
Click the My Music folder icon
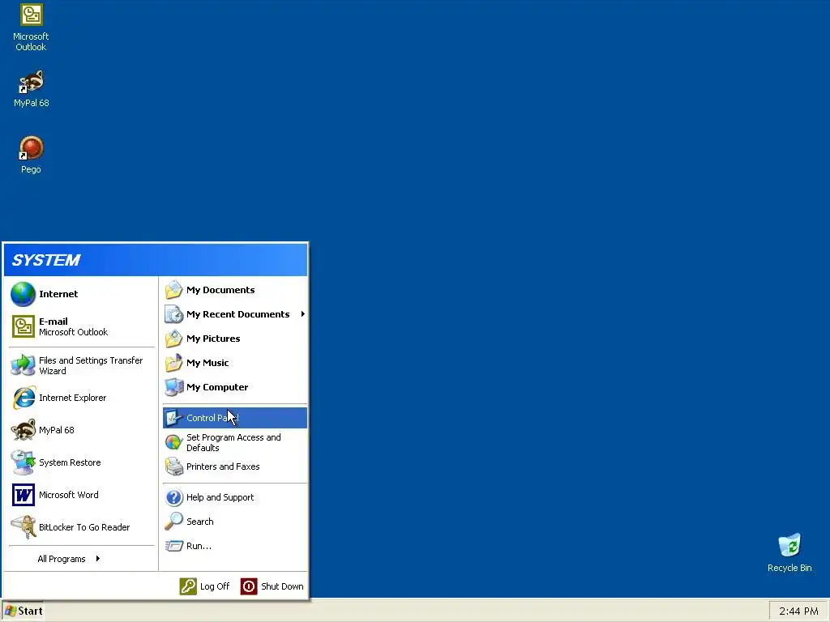pos(173,363)
